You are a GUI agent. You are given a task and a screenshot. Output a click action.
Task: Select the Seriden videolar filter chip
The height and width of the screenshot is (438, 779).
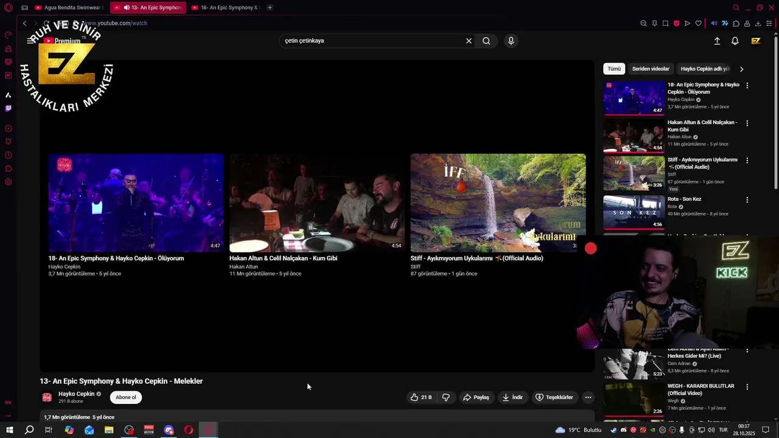tap(651, 69)
